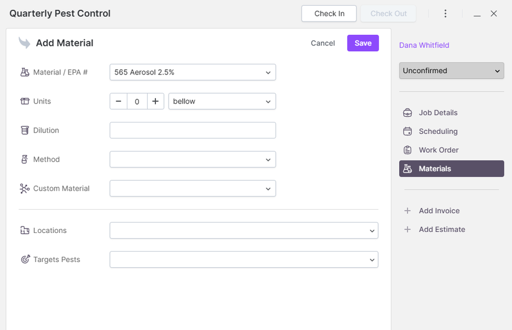This screenshot has height=330, width=512.
Task: Open the Targets Pests dropdown
Action: 244,259
